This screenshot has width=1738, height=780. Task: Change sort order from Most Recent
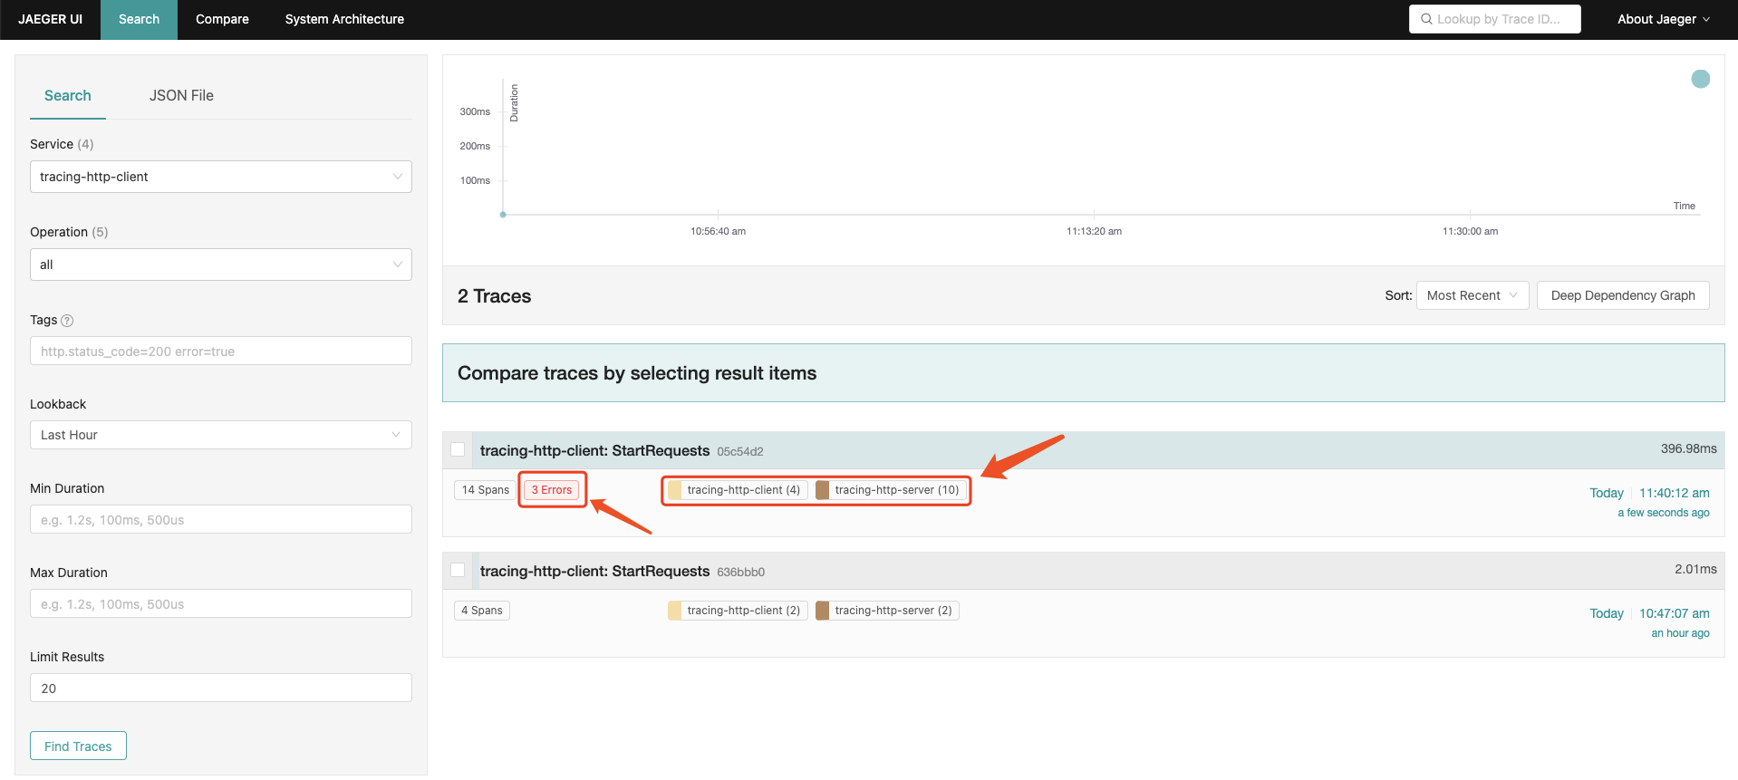pyautogui.click(x=1472, y=295)
